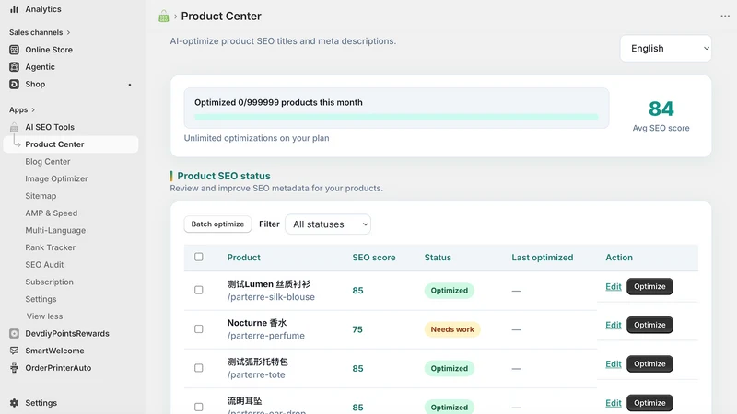737x414 pixels.
Task: Click the monthly optimization progress bar
Action: [x=396, y=117]
